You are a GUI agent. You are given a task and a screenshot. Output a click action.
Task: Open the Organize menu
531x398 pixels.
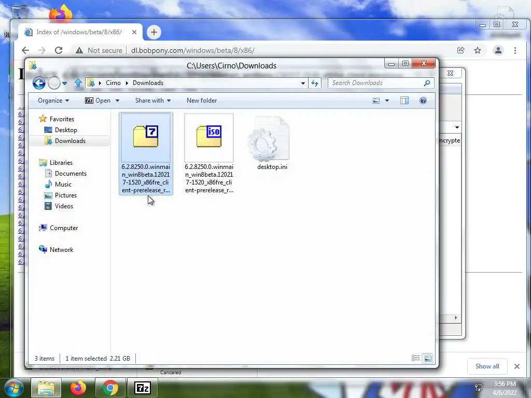53,101
